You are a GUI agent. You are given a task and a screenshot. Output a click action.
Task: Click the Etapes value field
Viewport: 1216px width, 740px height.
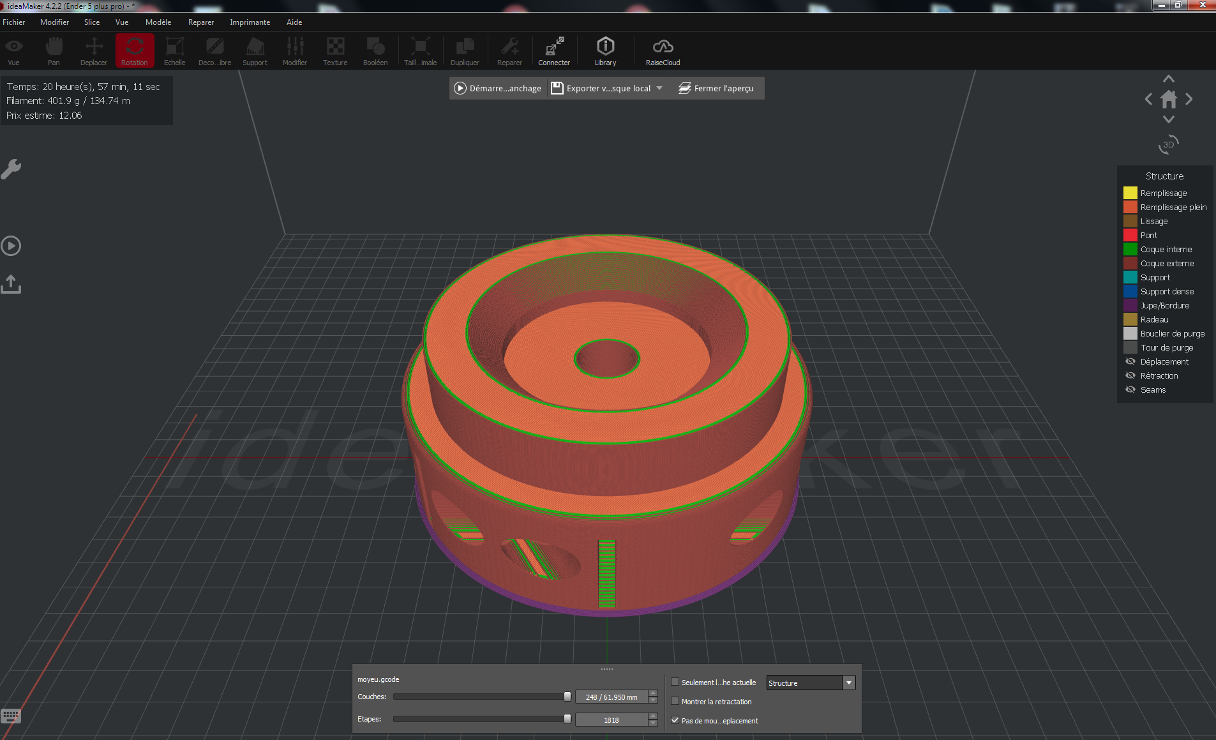pyautogui.click(x=612, y=720)
